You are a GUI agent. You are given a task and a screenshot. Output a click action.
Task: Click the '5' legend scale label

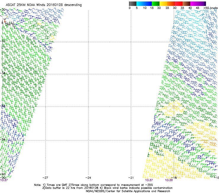[x=137, y=8]
